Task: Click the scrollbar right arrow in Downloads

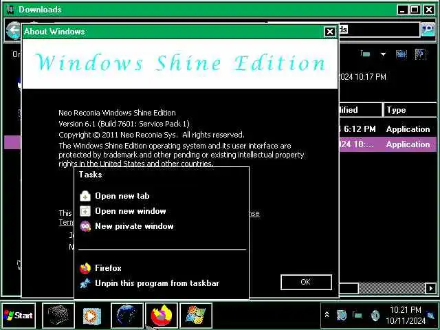Action: 431,288
